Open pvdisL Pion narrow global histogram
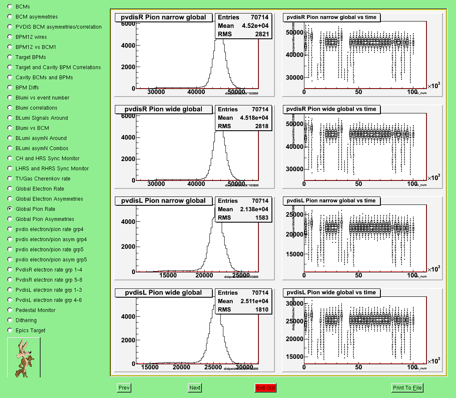The width and height of the screenshot is (456, 398). click(x=194, y=238)
